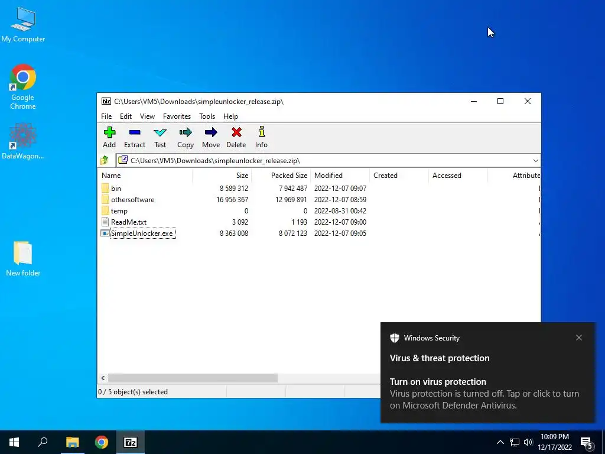Select the othersoftware folder icon
The image size is (605, 454).
click(x=105, y=200)
